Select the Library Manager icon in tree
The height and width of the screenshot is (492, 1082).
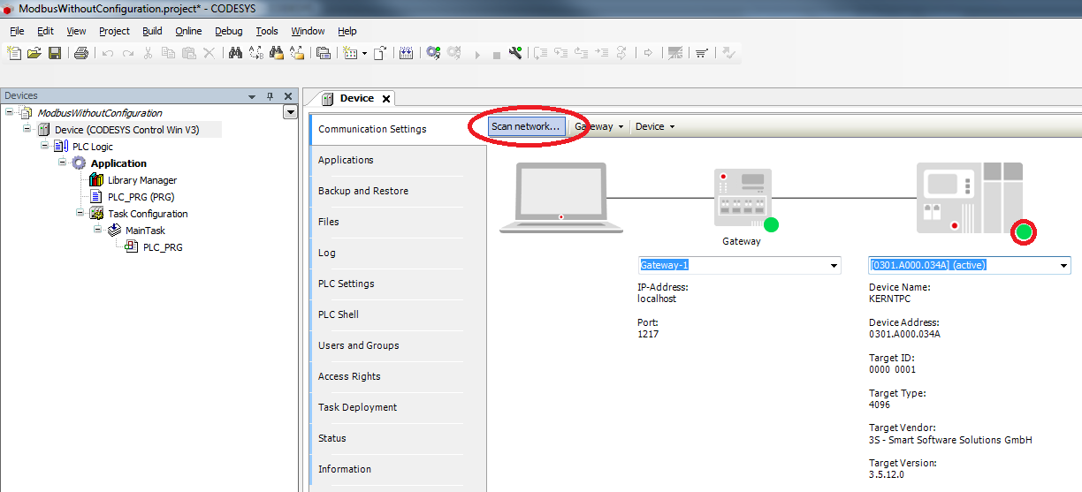tap(96, 180)
